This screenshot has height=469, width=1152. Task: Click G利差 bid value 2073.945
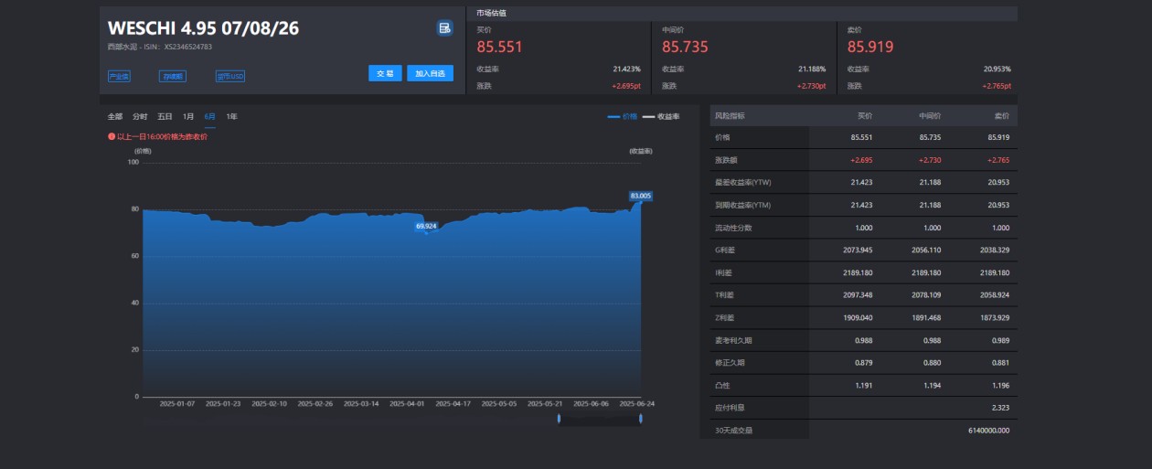(x=858, y=250)
